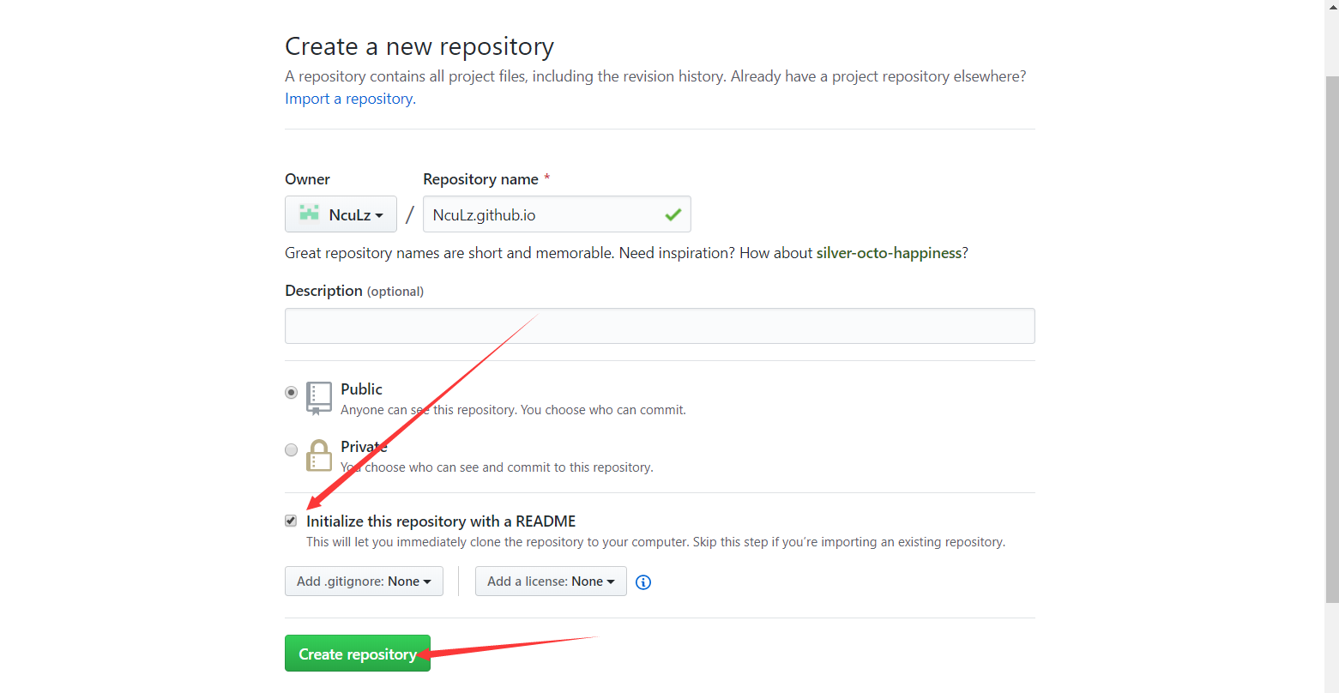Click the private repository lock icon
Viewport: 1339px width, 693px height.
tap(319, 455)
